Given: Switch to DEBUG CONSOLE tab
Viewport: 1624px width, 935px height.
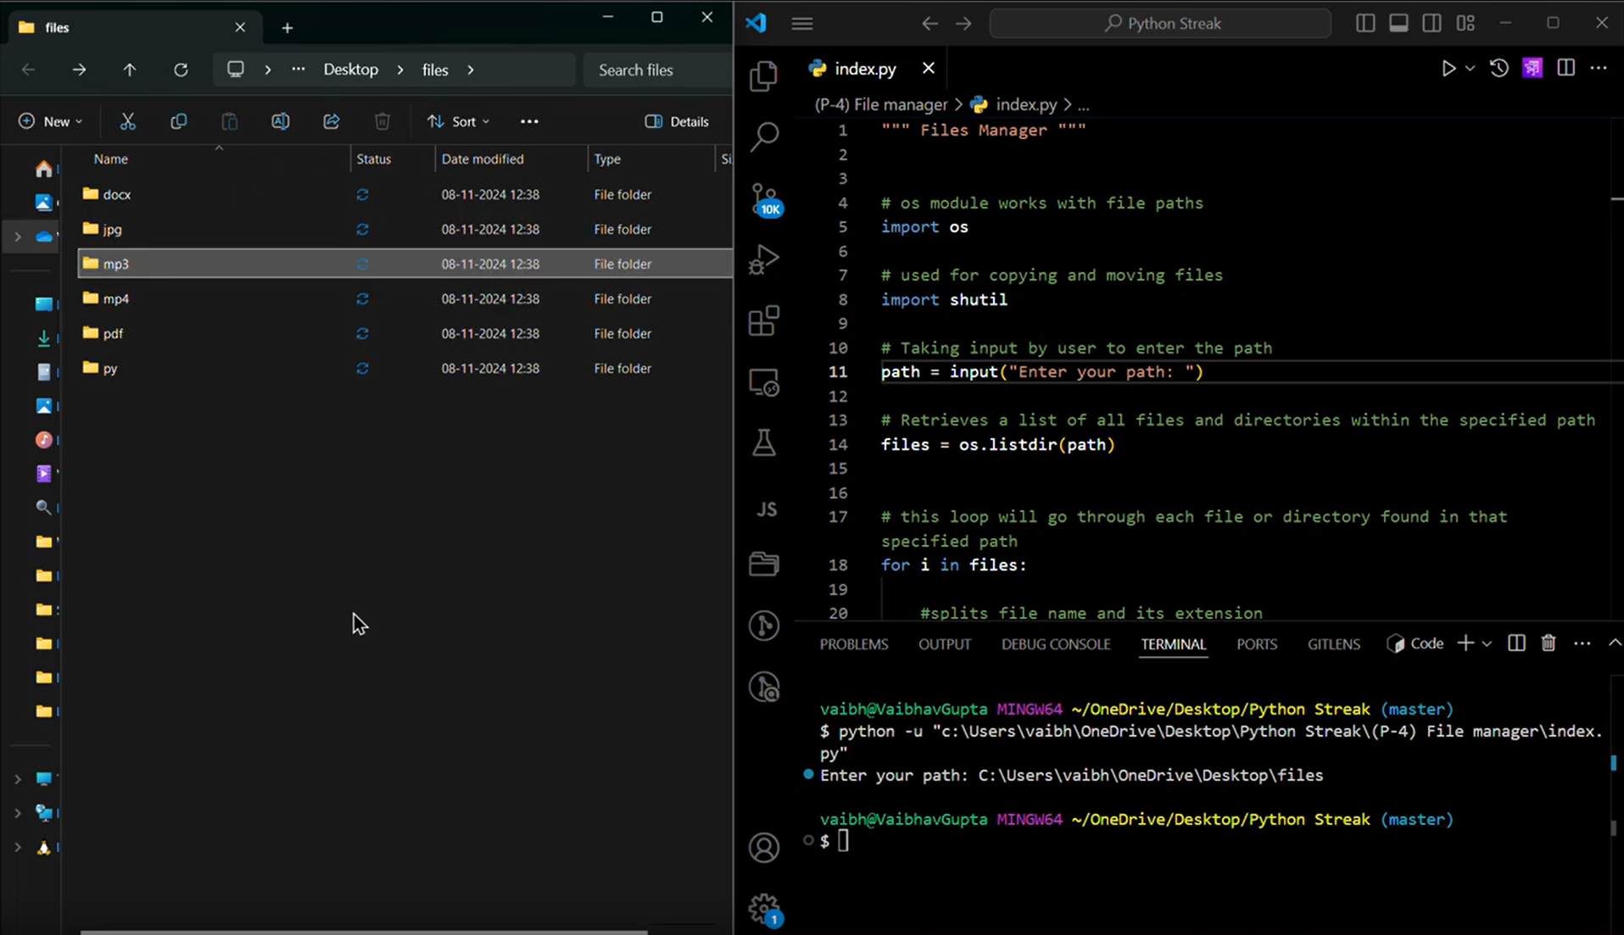Looking at the screenshot, I should click(1056, 644).
